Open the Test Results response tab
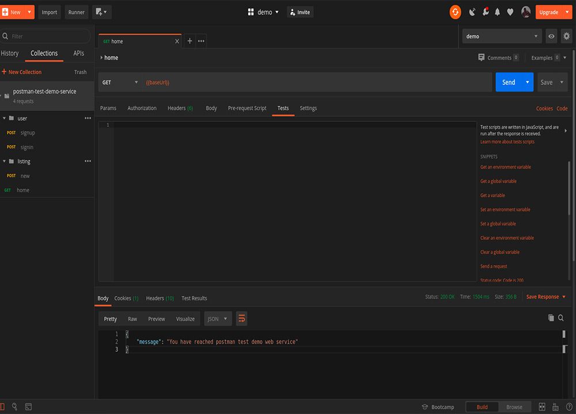The height and width of the screenshot is (414, 576). [x=194, y=298]
